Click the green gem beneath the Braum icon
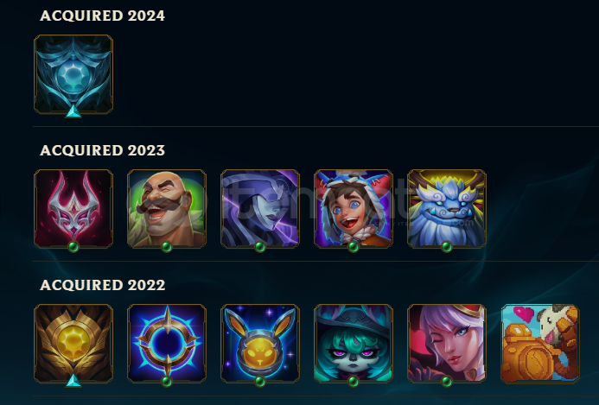The height and width of the screenshot is (405, 599). tap(167, 247)
